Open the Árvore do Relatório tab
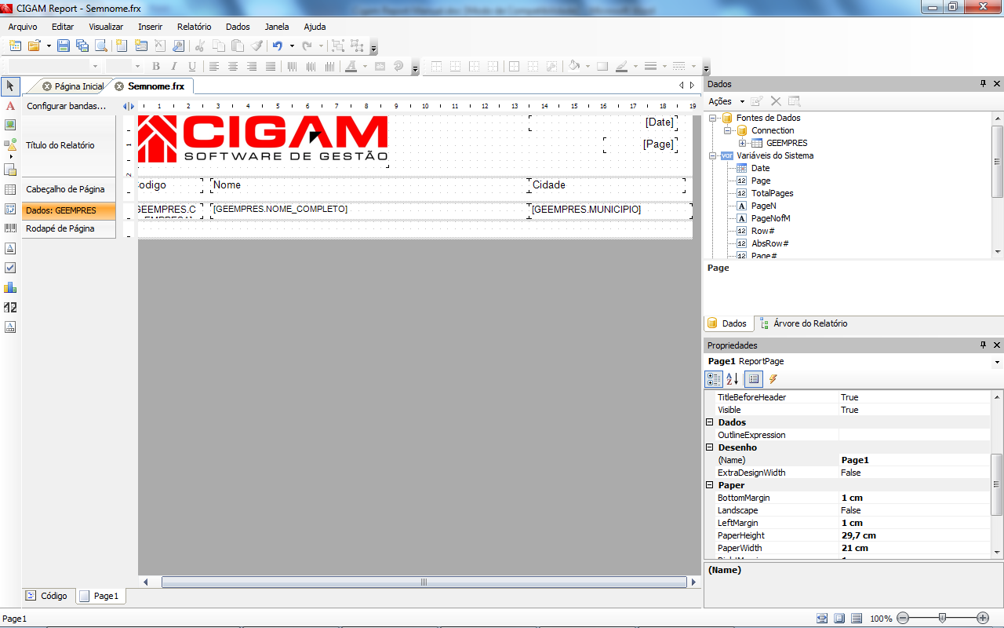 click(804, 323)
